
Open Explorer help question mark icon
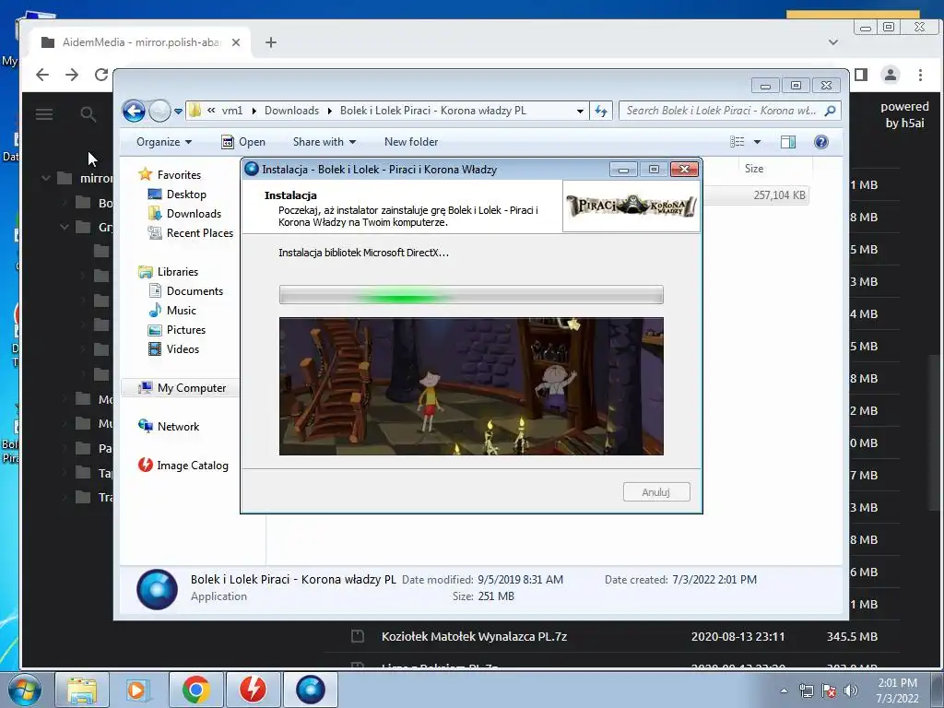pyautogui.click(x=821, y=142)
